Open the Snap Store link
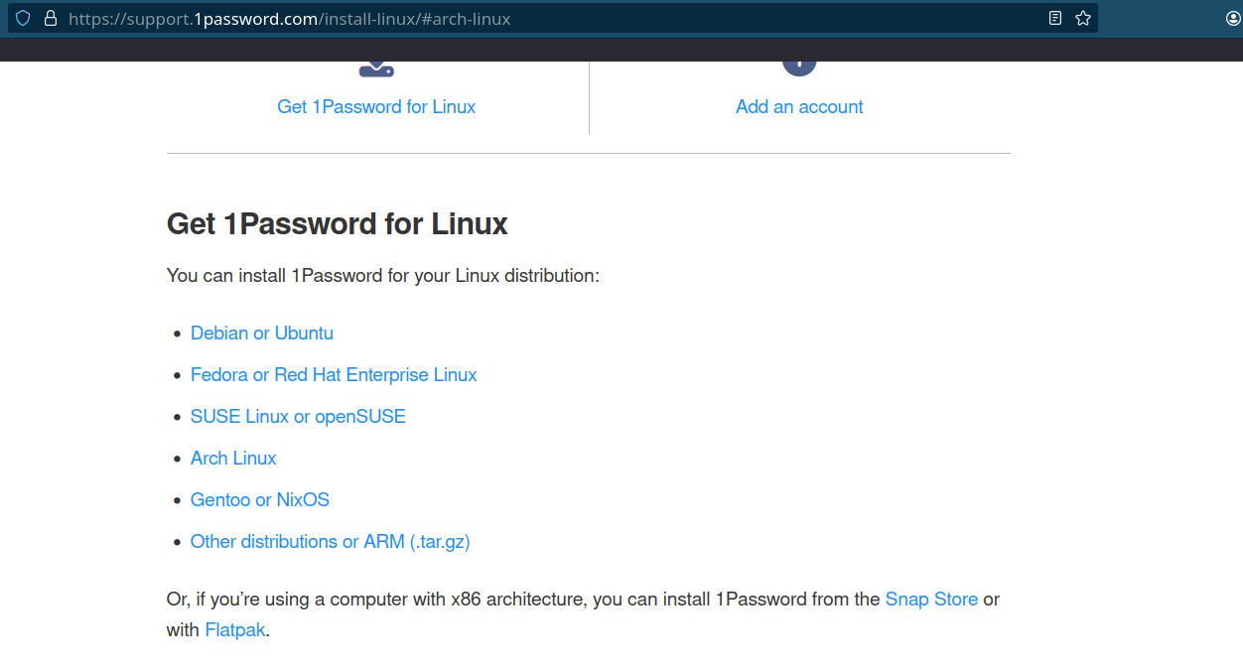 [x=931, y=599]
